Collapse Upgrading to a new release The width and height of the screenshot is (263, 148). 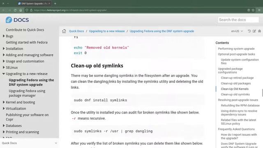(4, 74)
